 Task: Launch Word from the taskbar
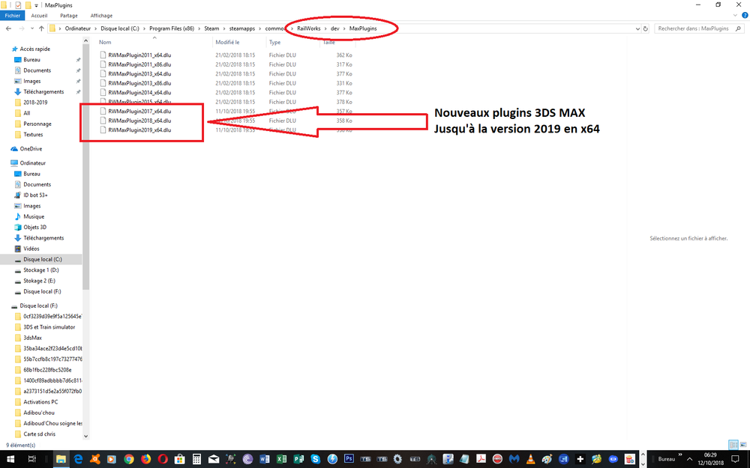264,460
